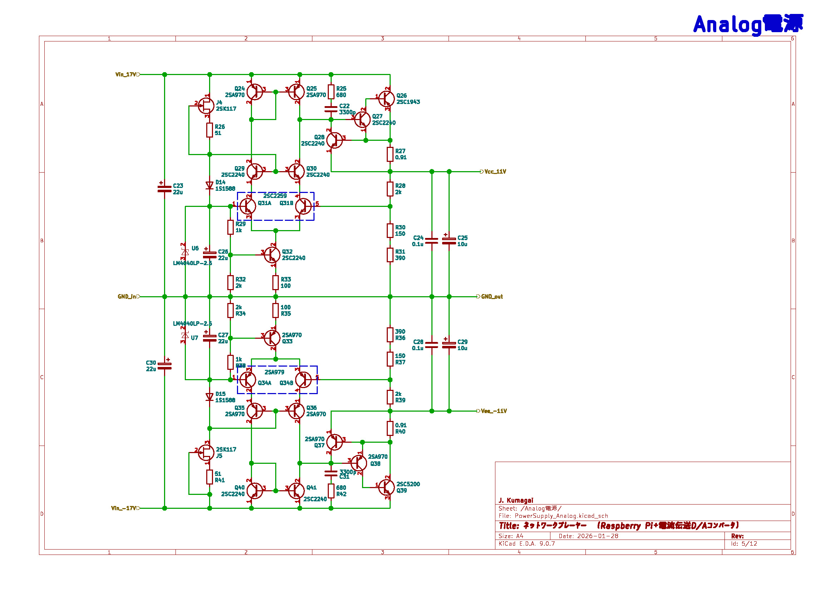
Task: Click the Q31A dual transistor symbol
Action: 248,206
